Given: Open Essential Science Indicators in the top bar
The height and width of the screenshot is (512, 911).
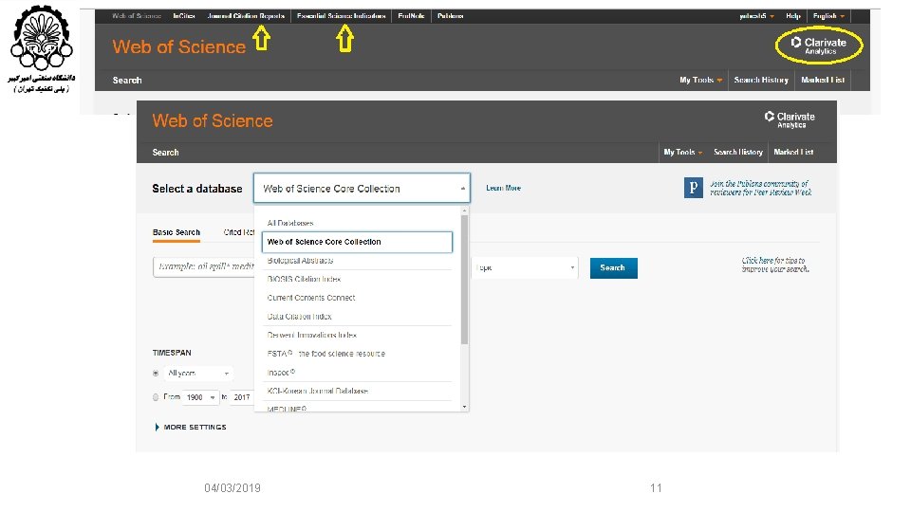Looking at the screenshot, I should coord(341,16).
